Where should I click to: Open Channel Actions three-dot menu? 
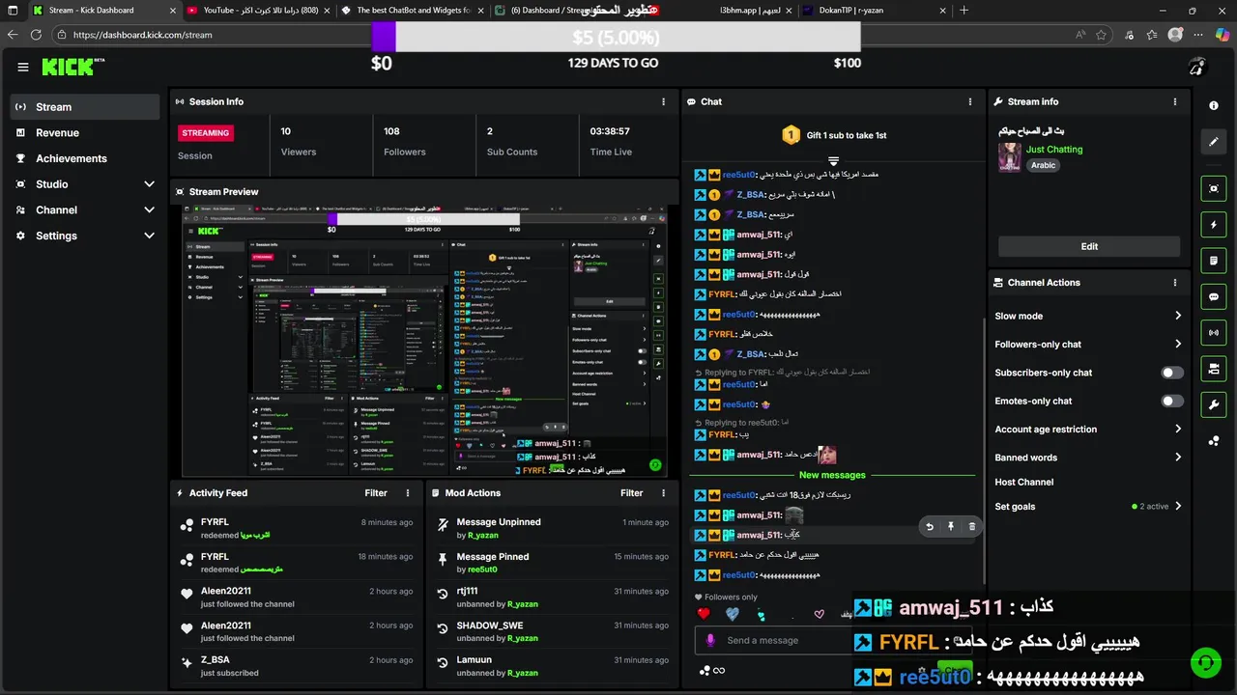[1175, 283]
